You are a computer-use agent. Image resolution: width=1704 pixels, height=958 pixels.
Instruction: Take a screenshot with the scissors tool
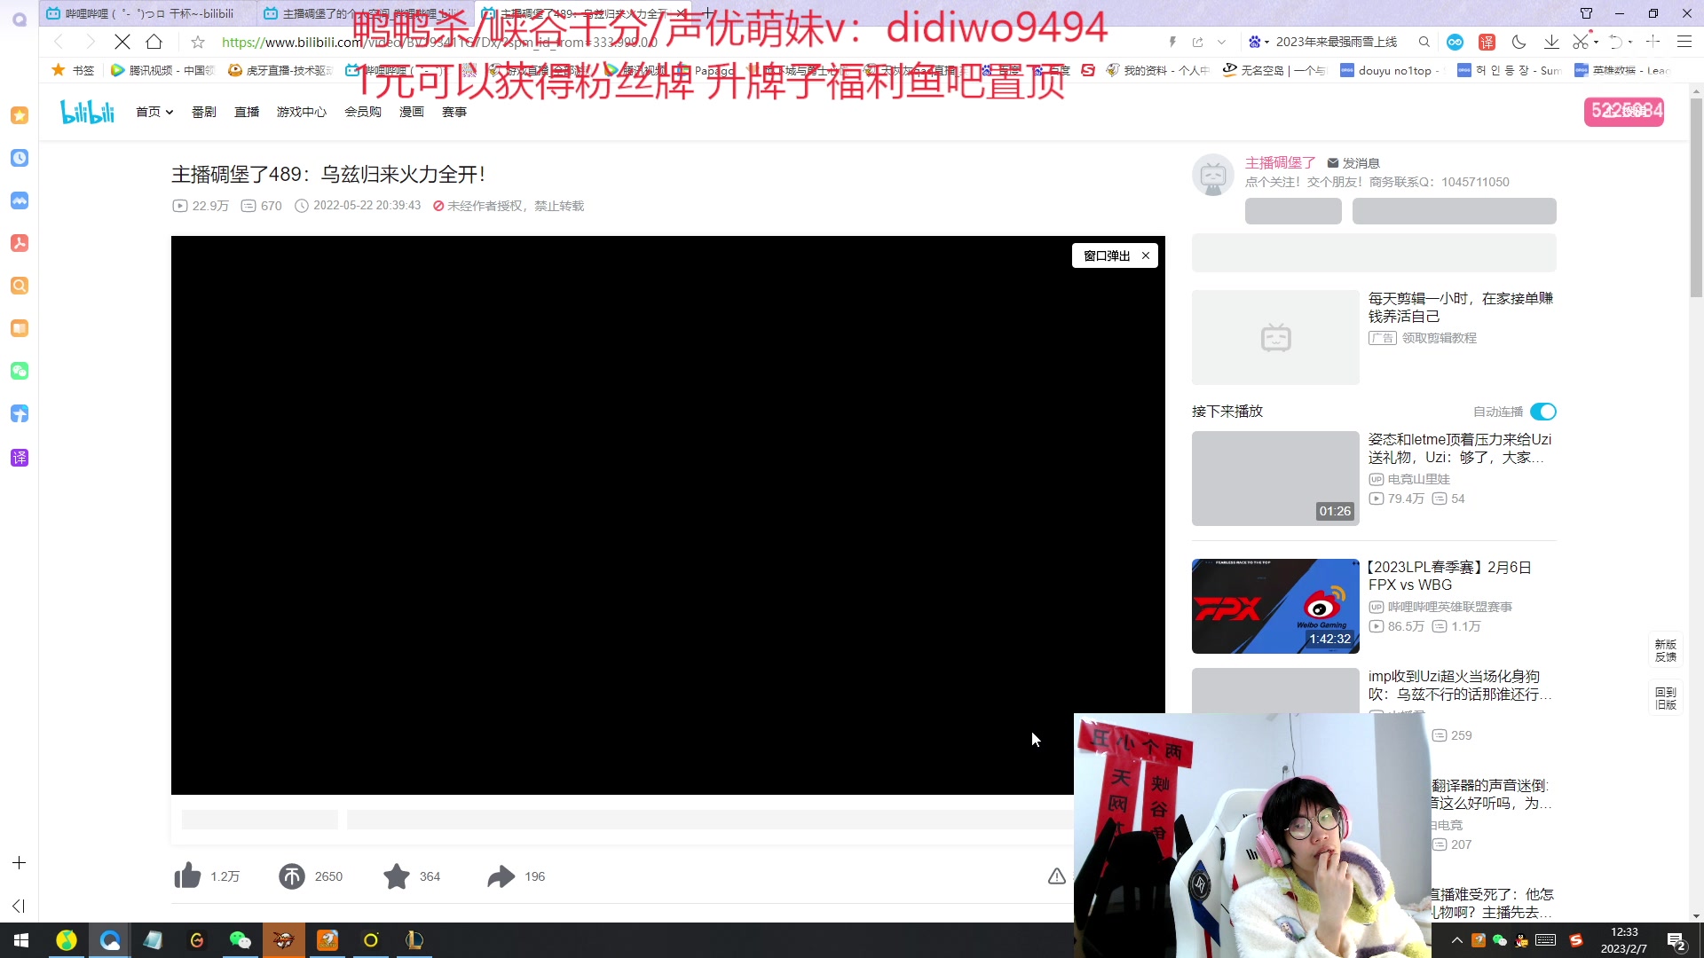tap(1582, 42)
